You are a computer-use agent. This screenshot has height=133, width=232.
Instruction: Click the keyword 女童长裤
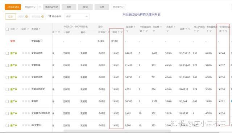pos(36,65)
